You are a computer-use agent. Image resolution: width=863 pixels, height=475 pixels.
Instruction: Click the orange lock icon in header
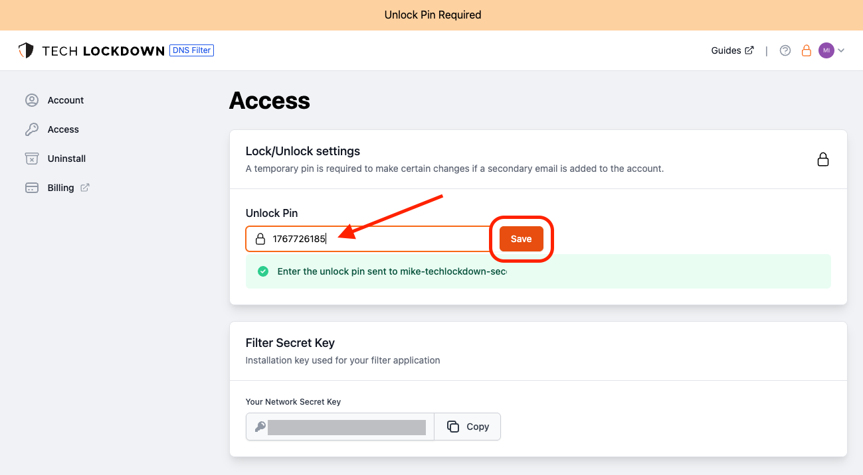tap(806, 50)
